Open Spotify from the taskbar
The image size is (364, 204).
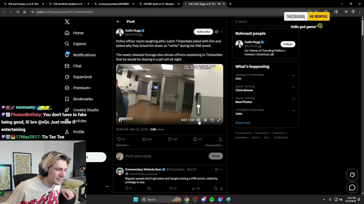pyautogui.click(x=212, y=199)
